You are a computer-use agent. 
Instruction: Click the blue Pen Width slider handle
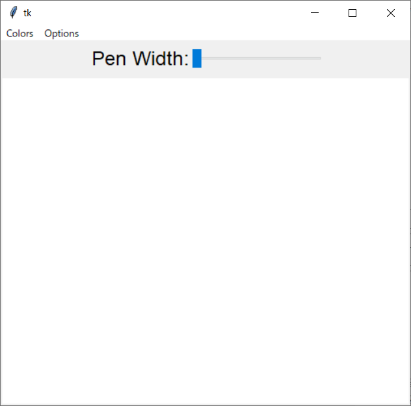tap(197, 58)
